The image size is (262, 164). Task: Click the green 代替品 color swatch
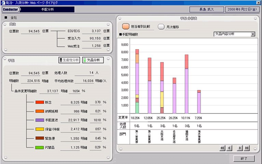pyautogui.click(x=40, y=148)
